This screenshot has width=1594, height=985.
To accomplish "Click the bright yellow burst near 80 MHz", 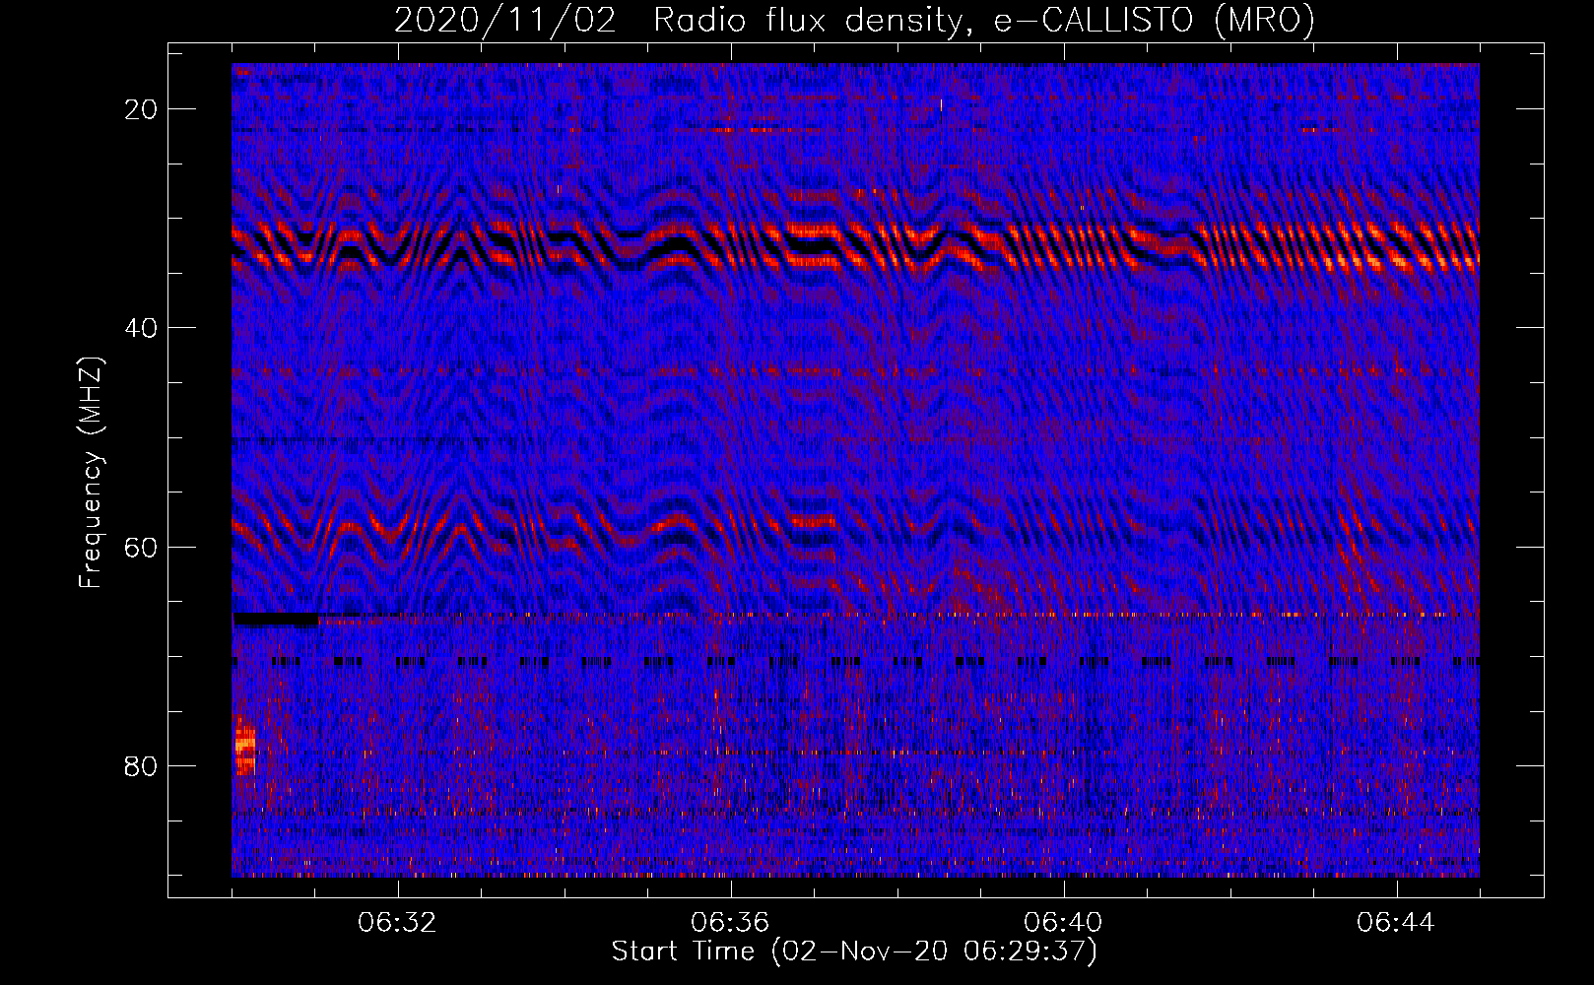I will (245, 747).
